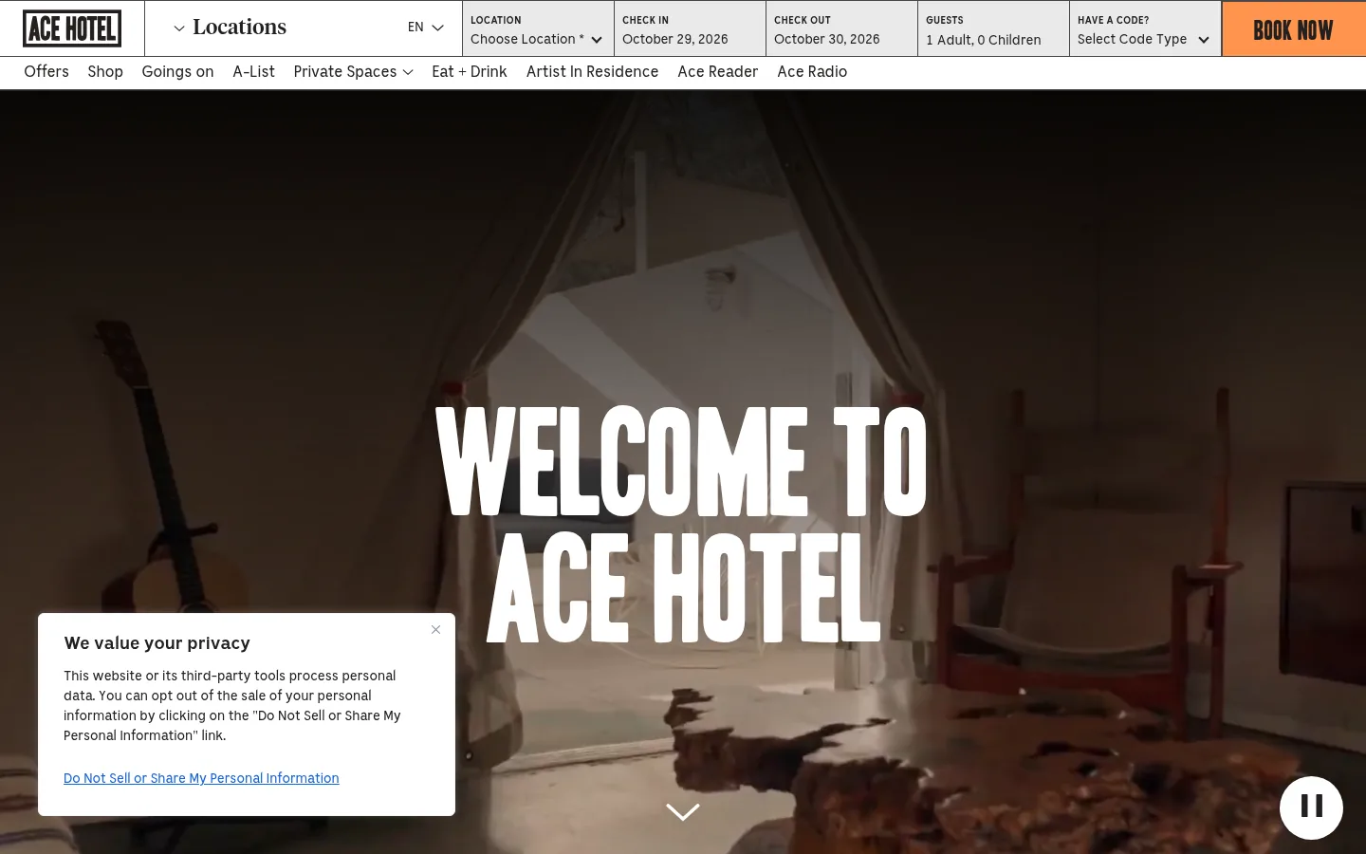1366x854 pixels.
Task: Open the Select Code Type dropdown
Action: (1145, 29)
